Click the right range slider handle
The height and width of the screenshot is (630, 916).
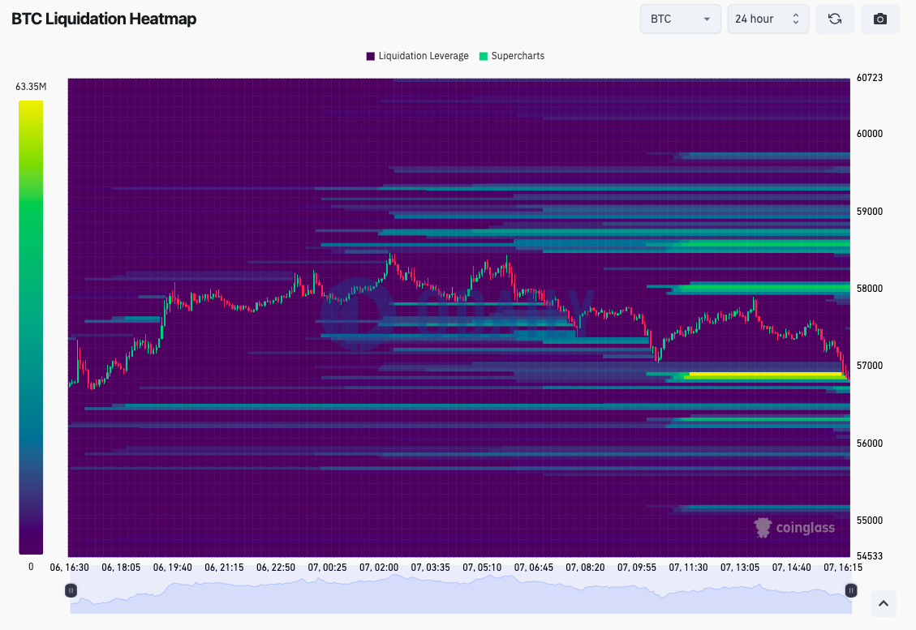pos(851,590)
